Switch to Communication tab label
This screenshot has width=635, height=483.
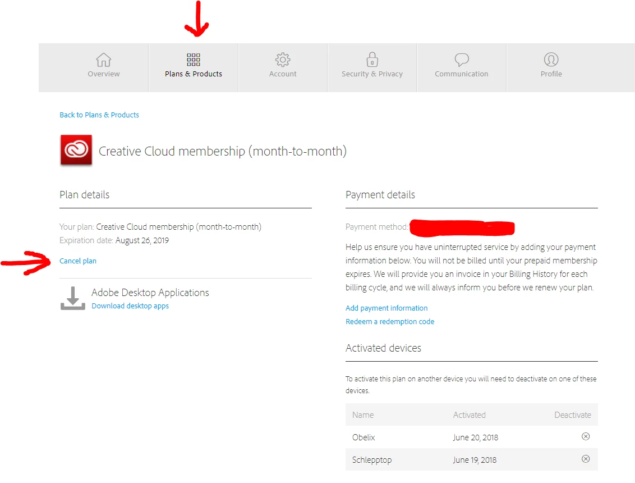462,74
